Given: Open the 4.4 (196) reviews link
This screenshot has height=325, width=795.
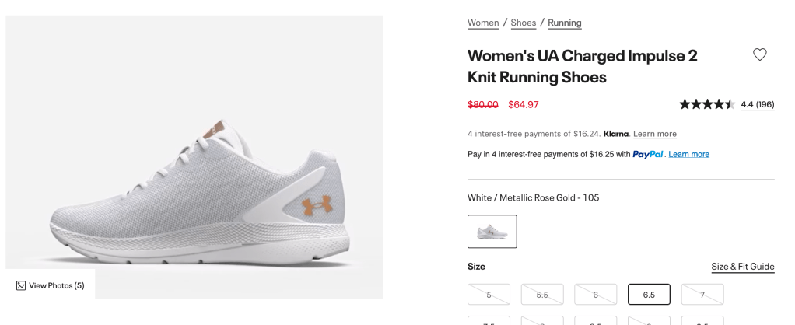Looking at the screenshot, I should click(x=757, y=104).
